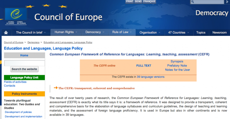
Task: Click the home icon in navigation bar
Action: tap(6, 32)
